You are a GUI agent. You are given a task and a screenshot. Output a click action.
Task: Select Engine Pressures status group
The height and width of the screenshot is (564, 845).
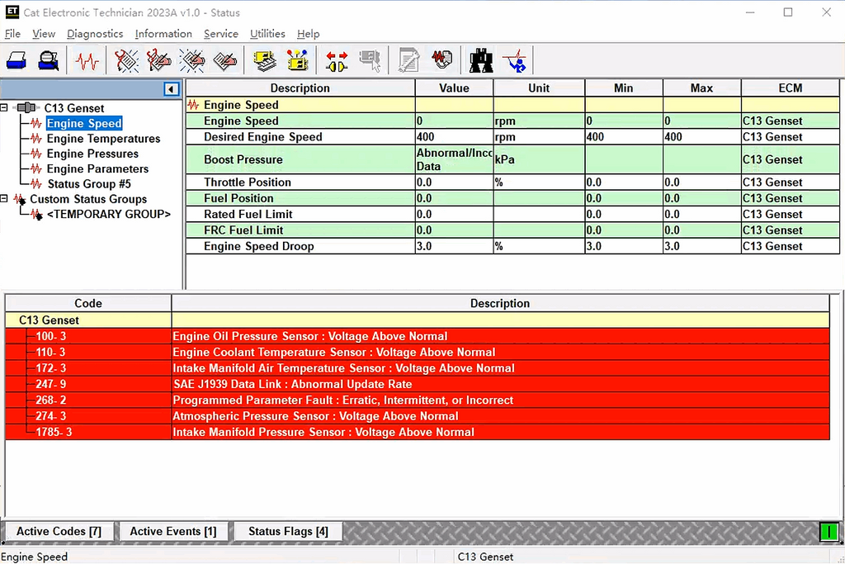[x=92, y=154]
